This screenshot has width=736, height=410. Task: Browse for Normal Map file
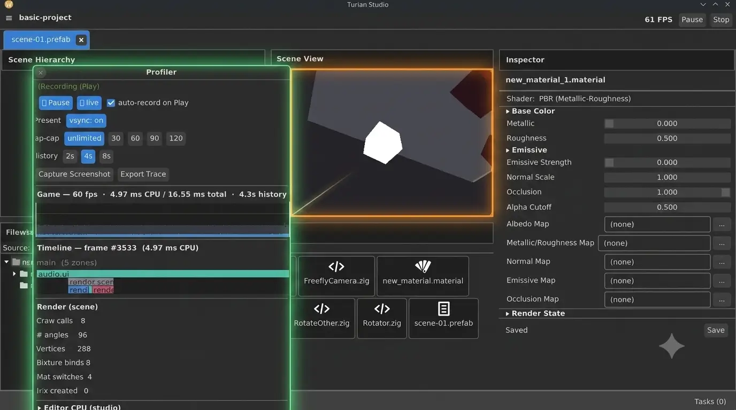point(722,262)
